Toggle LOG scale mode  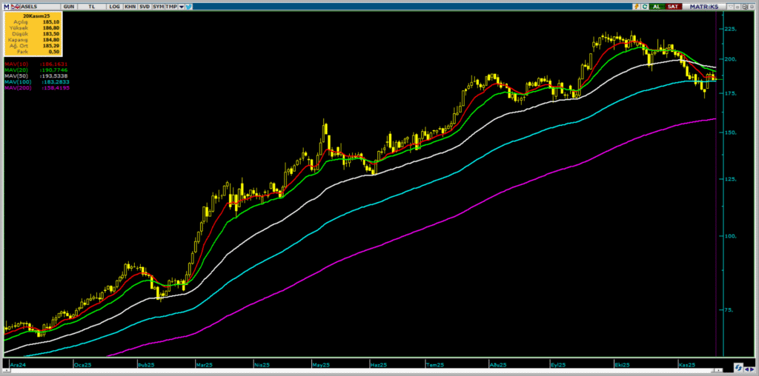click(x=113, y=6)
